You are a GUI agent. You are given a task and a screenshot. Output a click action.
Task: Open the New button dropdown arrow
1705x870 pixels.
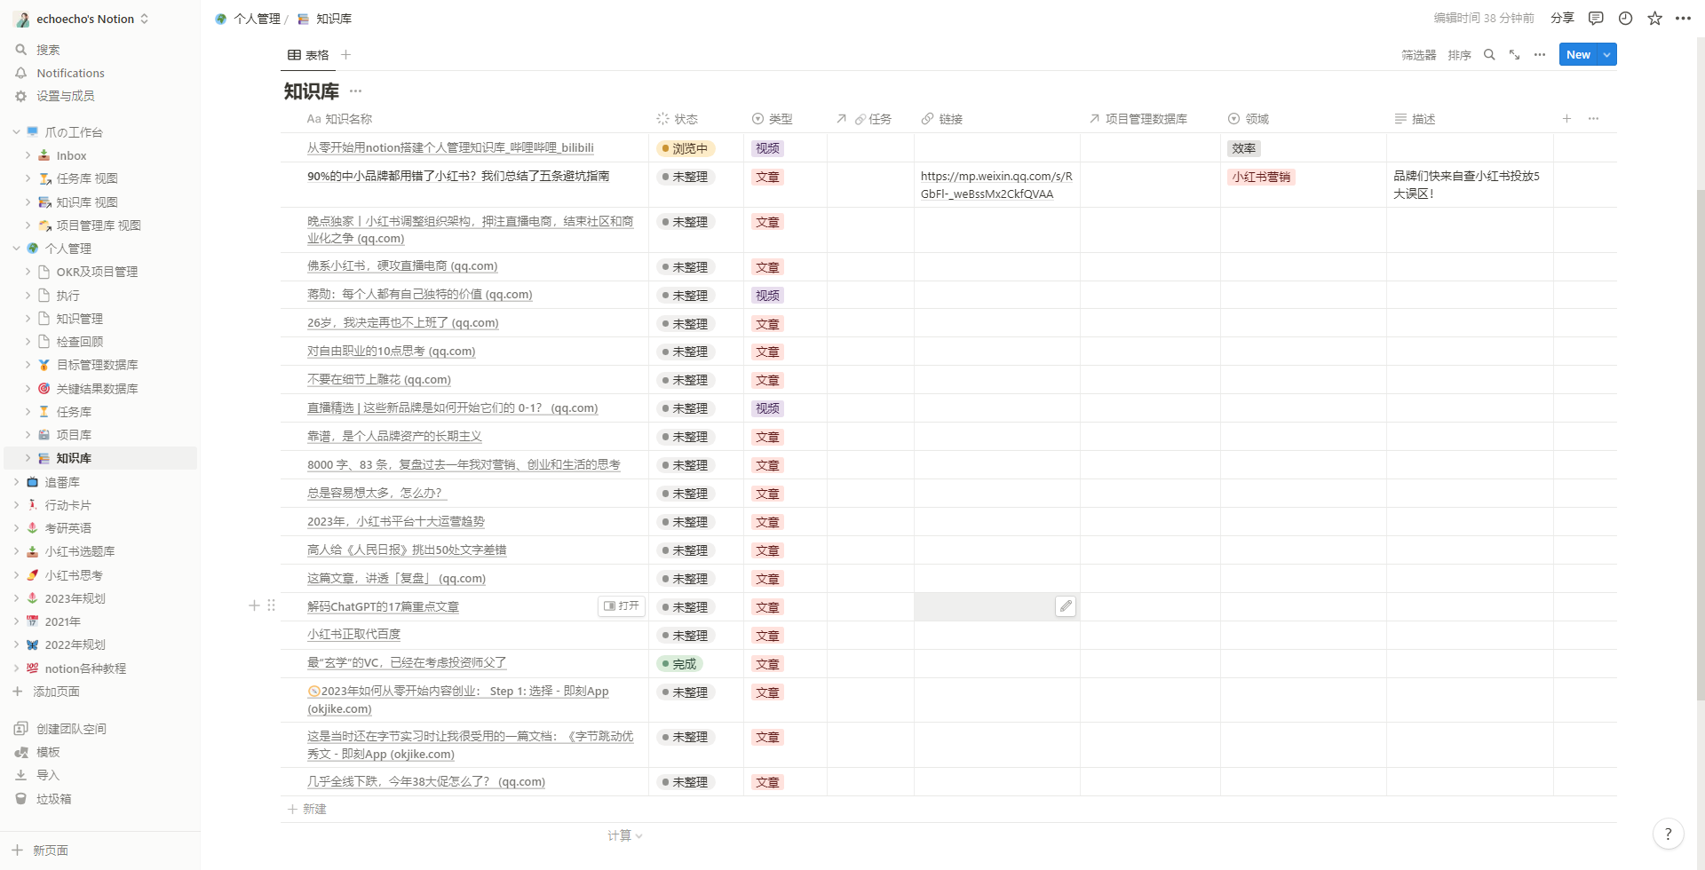point(1606,55)
